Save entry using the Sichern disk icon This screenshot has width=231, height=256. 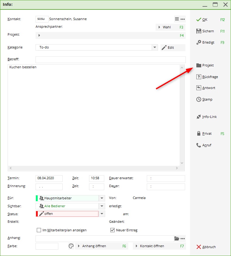[199, 31]
